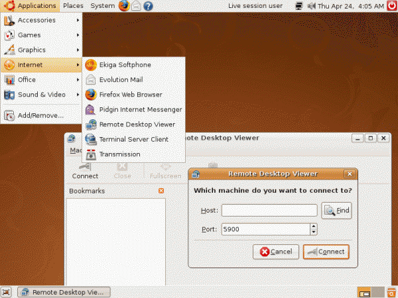Open the Trash icon in bottom panel
Viewport: 398px width, 298px height.
coord(392,292)
